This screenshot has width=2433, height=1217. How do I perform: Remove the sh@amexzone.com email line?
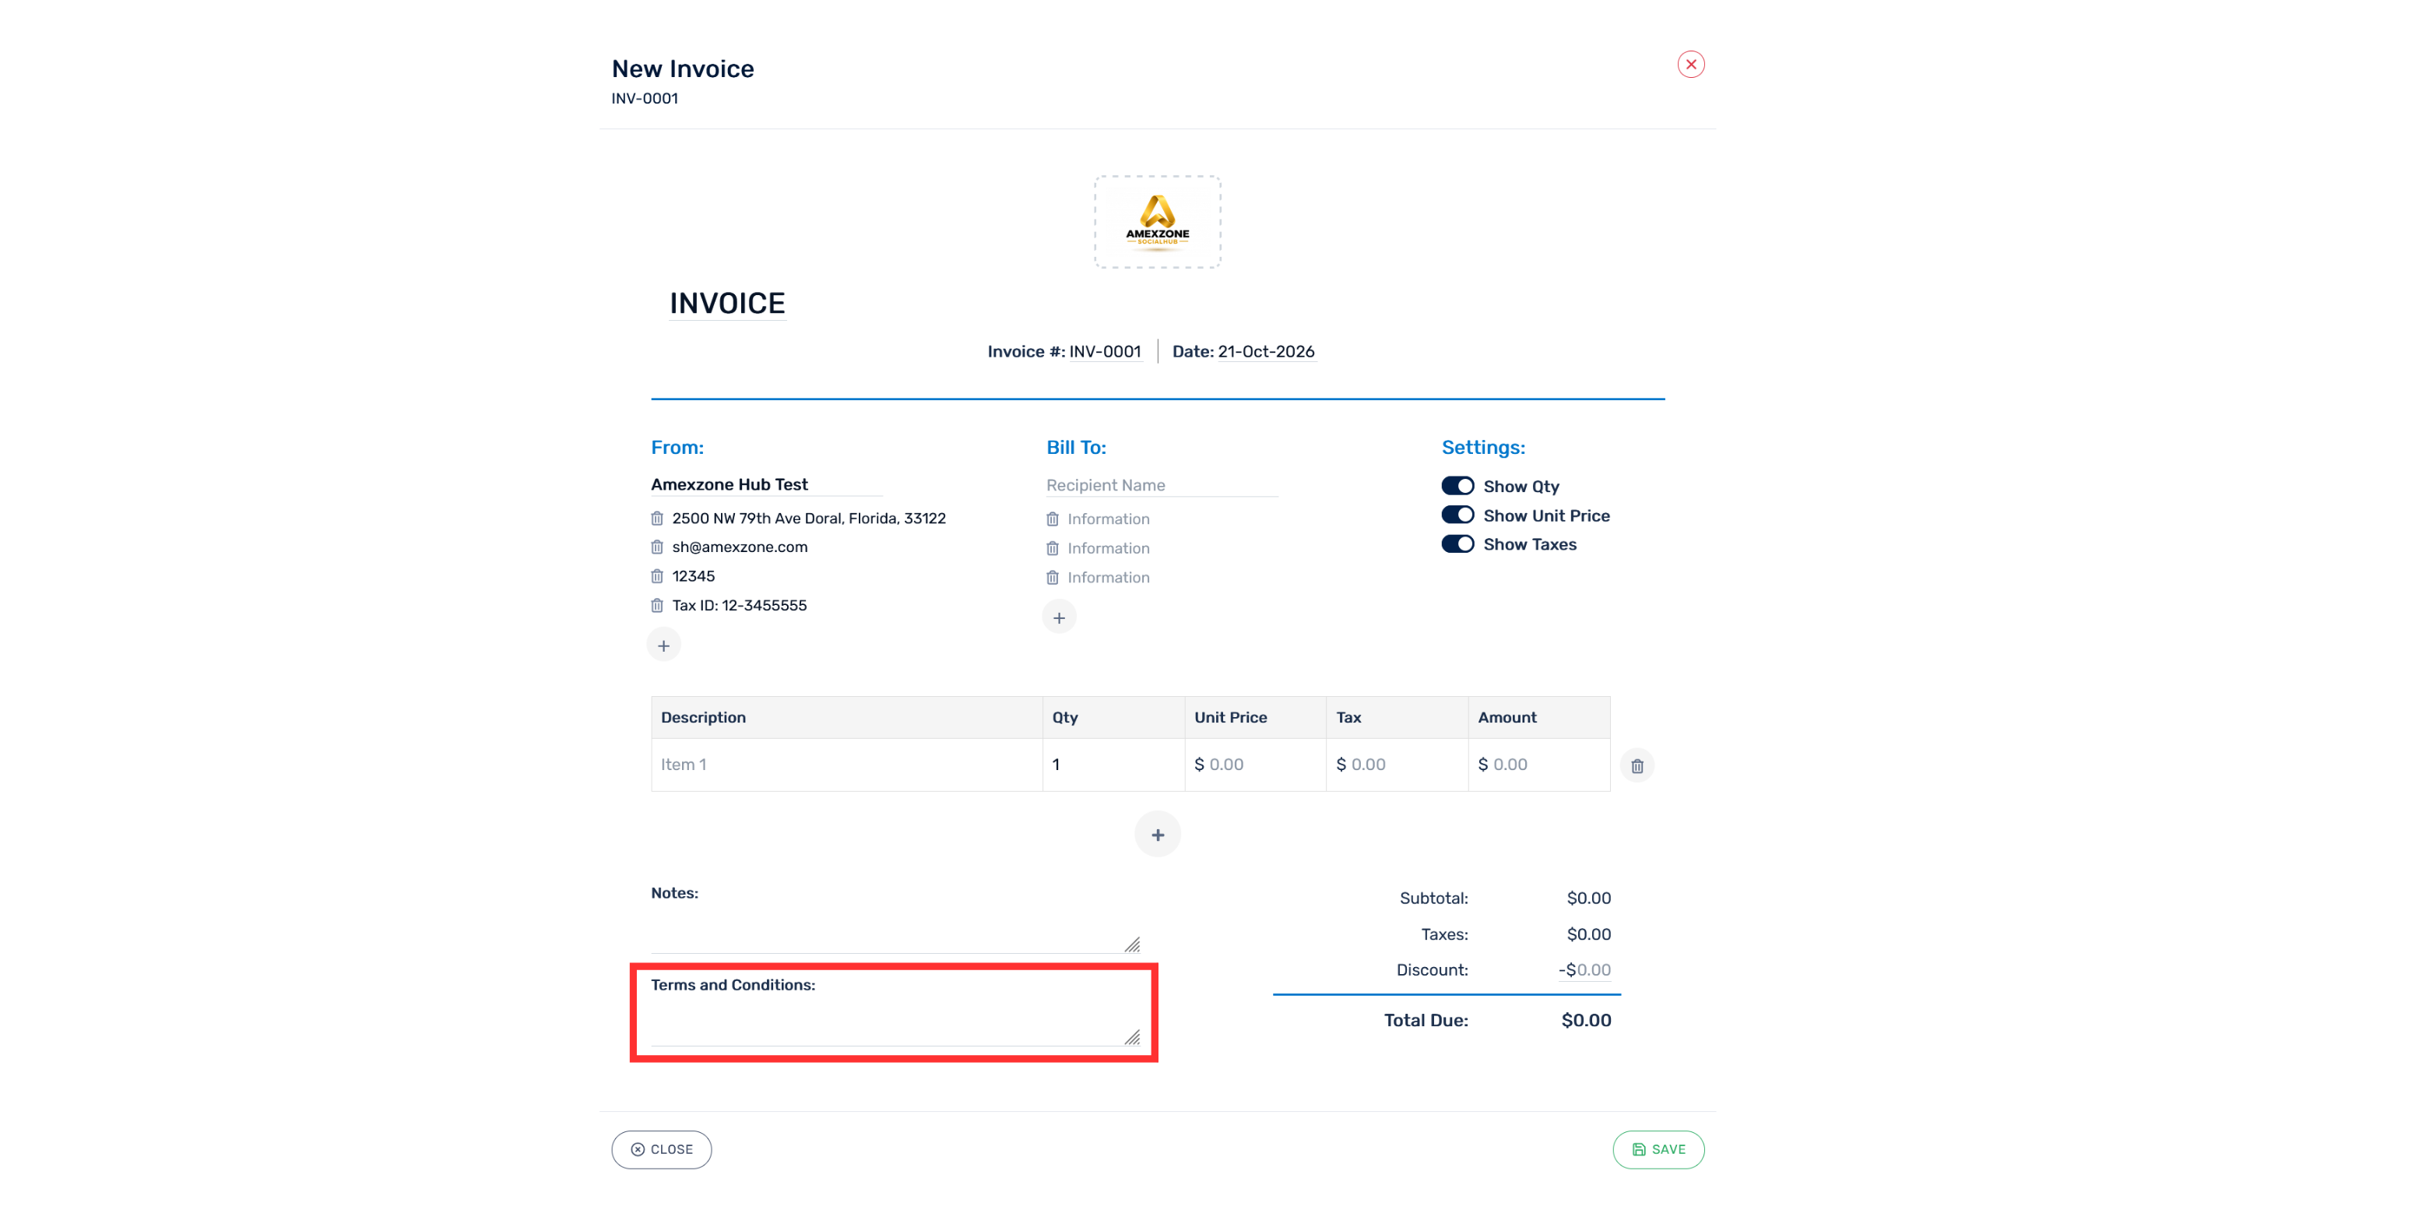click(656, 547)
